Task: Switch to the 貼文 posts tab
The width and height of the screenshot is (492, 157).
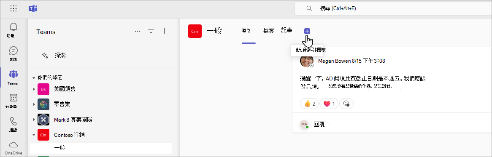Action: (x=246, y=31)
